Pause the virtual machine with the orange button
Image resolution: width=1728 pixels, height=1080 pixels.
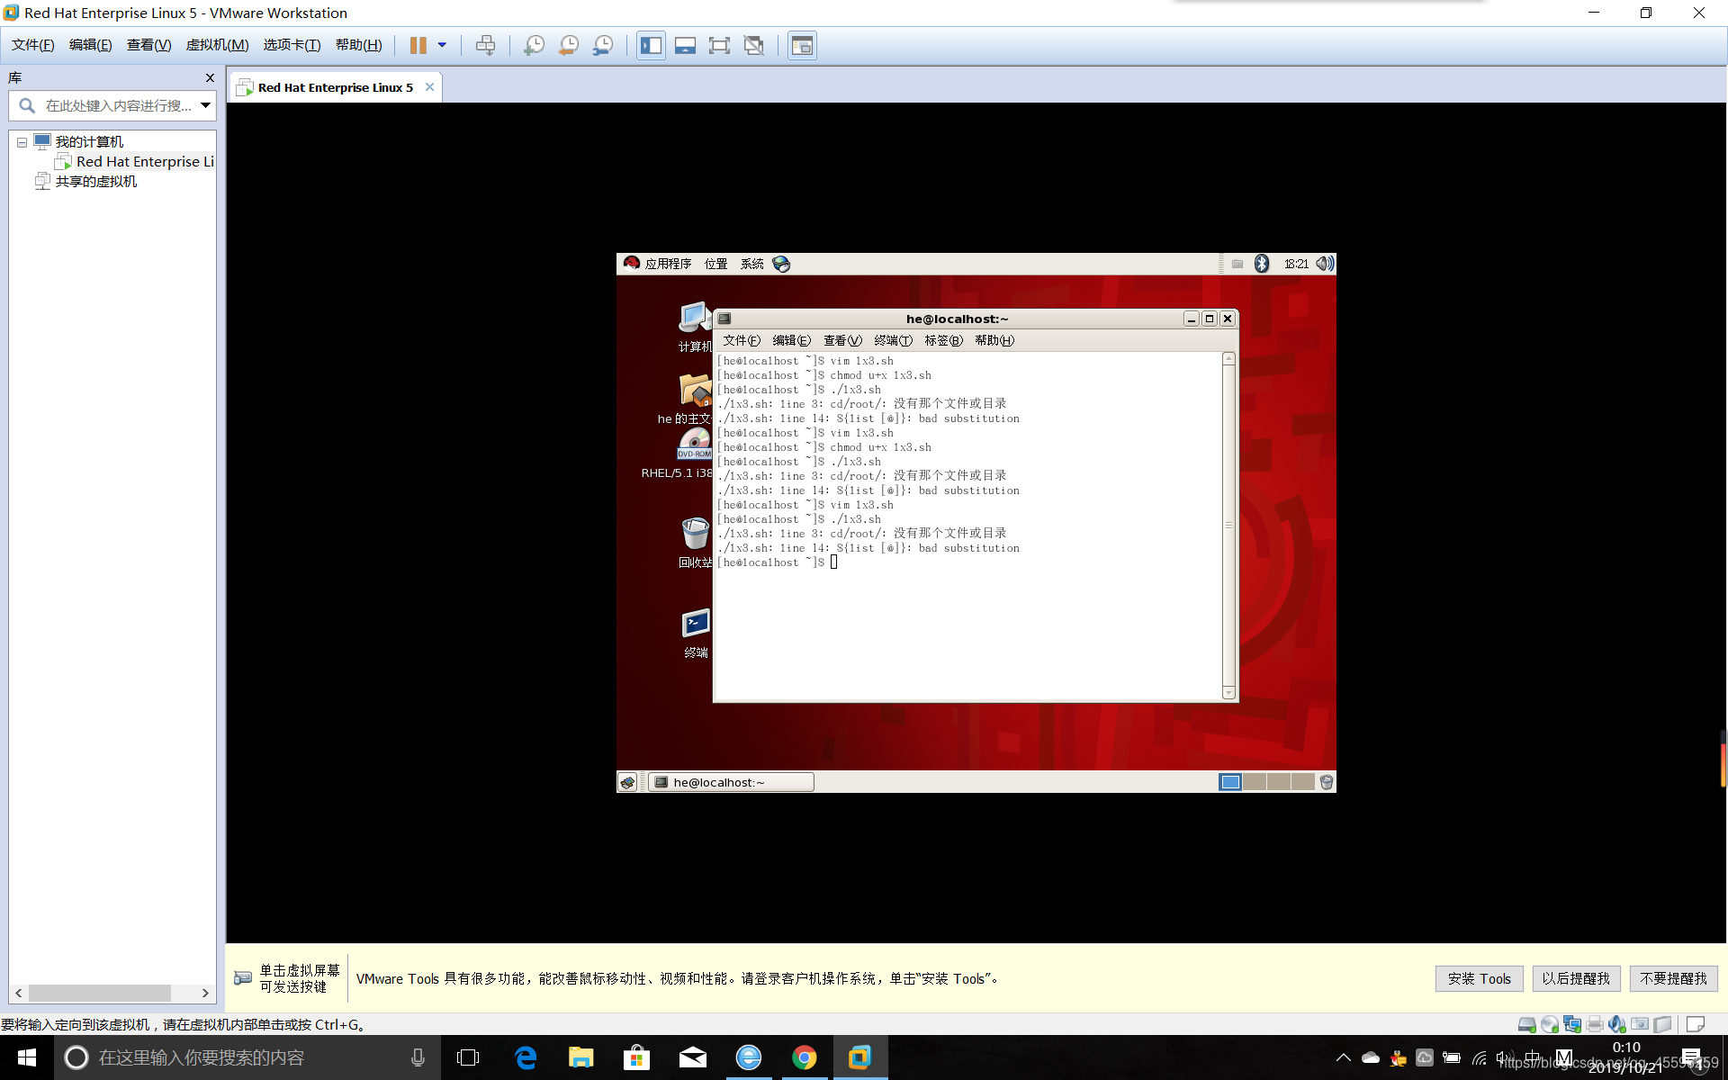tap(418, 45)
